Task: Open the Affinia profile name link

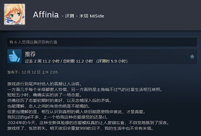Action: coord(46,15)
